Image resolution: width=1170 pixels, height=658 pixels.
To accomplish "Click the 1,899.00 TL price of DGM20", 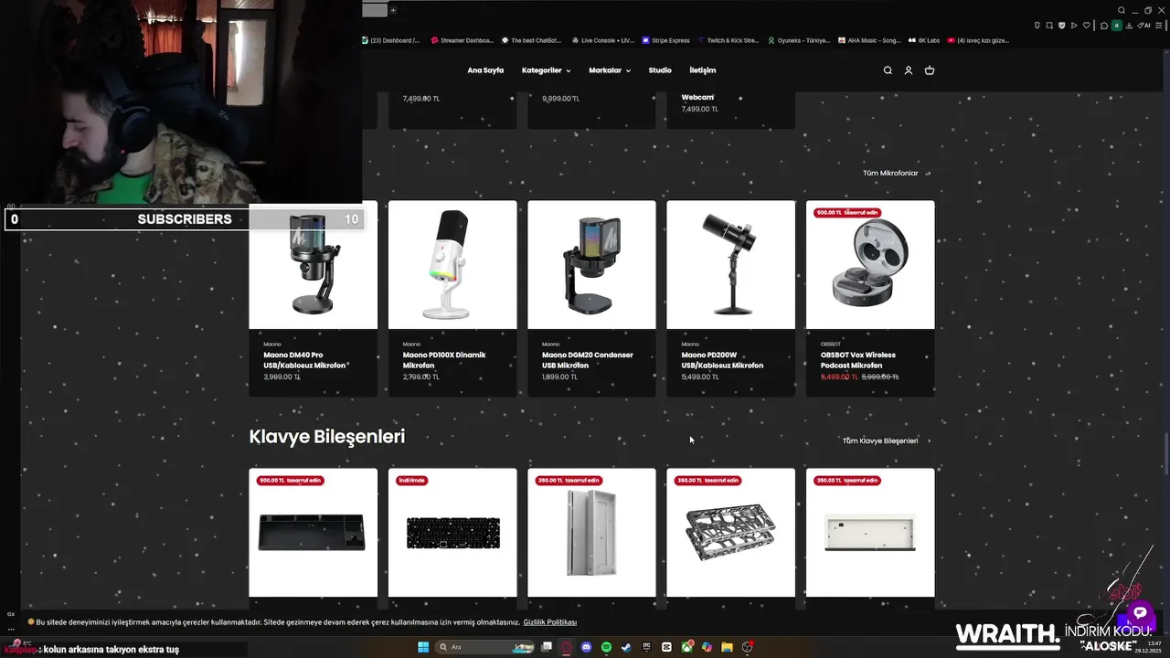I will (x=560, y=377).
